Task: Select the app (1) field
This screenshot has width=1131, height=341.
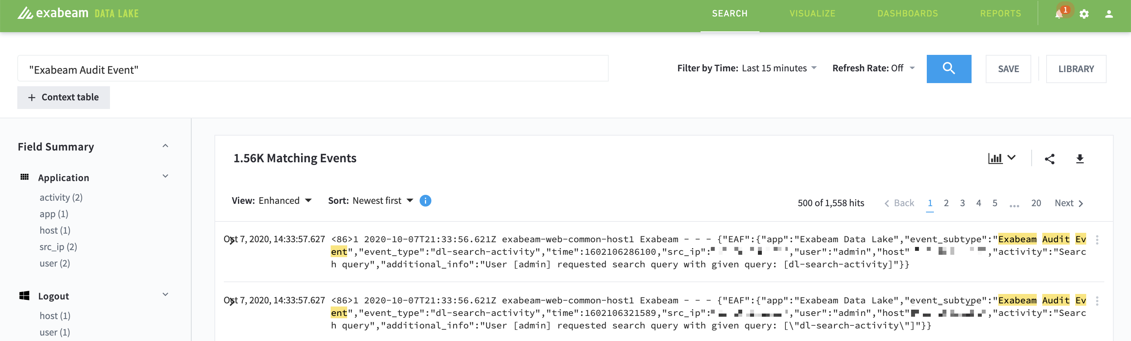Action: point(53,214)
